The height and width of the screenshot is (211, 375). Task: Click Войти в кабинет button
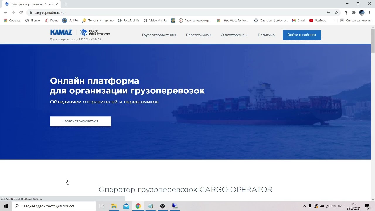(x=302, y=35)
